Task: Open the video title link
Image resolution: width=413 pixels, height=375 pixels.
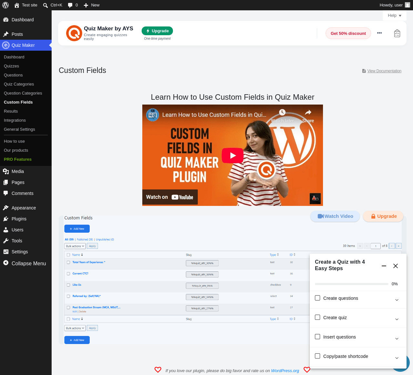Action: [x=214, y=115]
